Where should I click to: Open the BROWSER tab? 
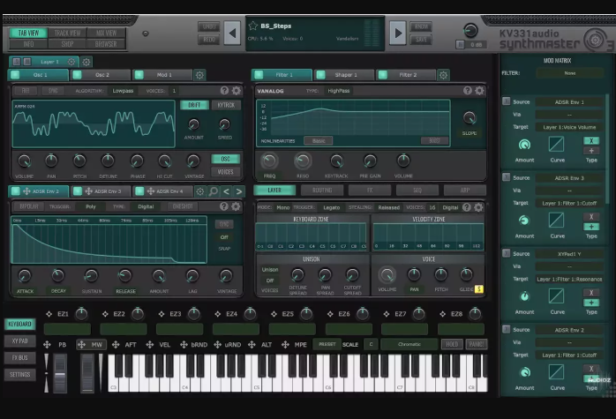pos(106,44)
